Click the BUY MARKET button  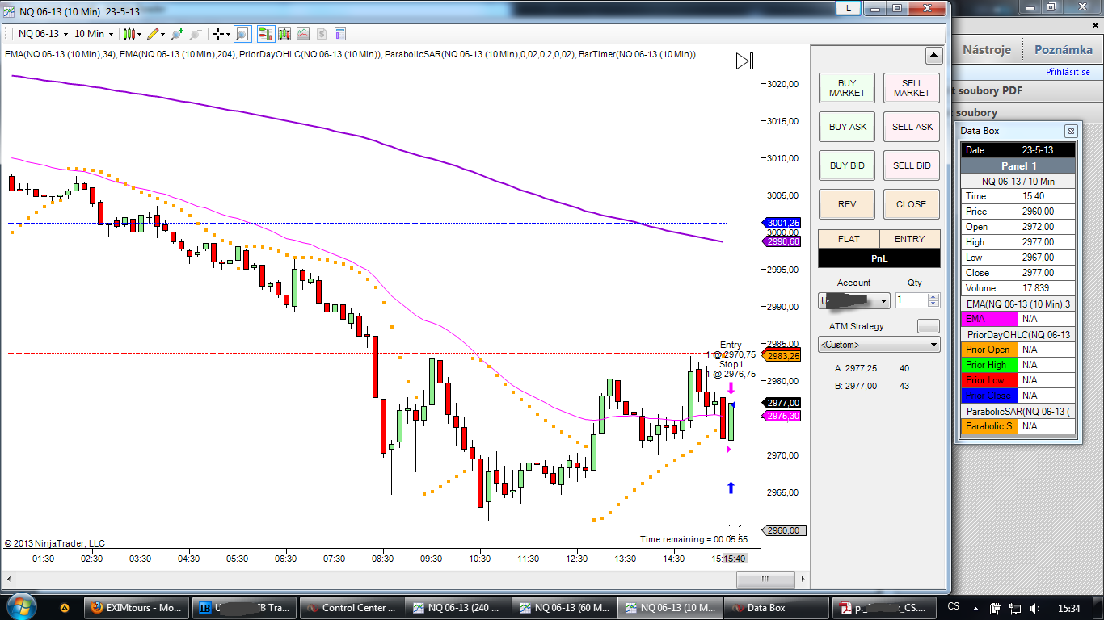[x=847, y=88]
